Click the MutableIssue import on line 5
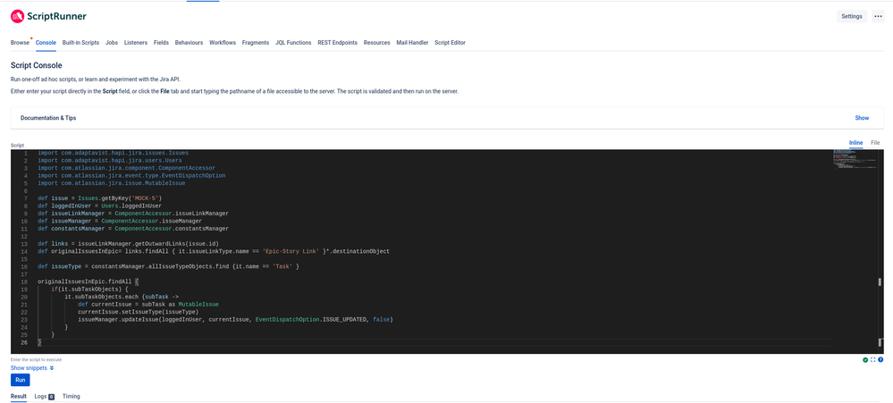 pos(112,183)
